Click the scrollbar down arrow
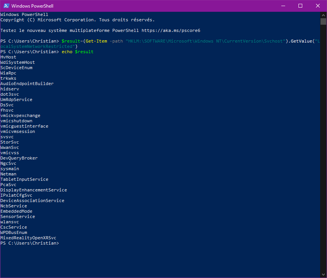 click(x=323, y=275)
